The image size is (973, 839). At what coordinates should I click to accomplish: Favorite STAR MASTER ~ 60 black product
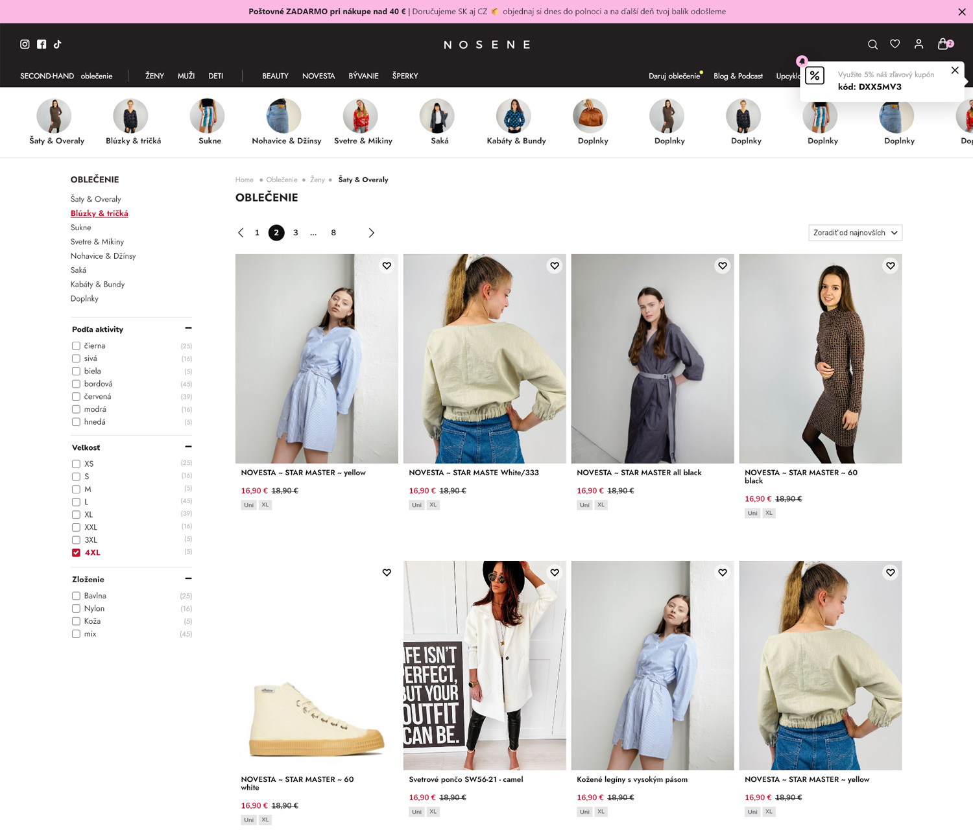click(x=891, y=266)
